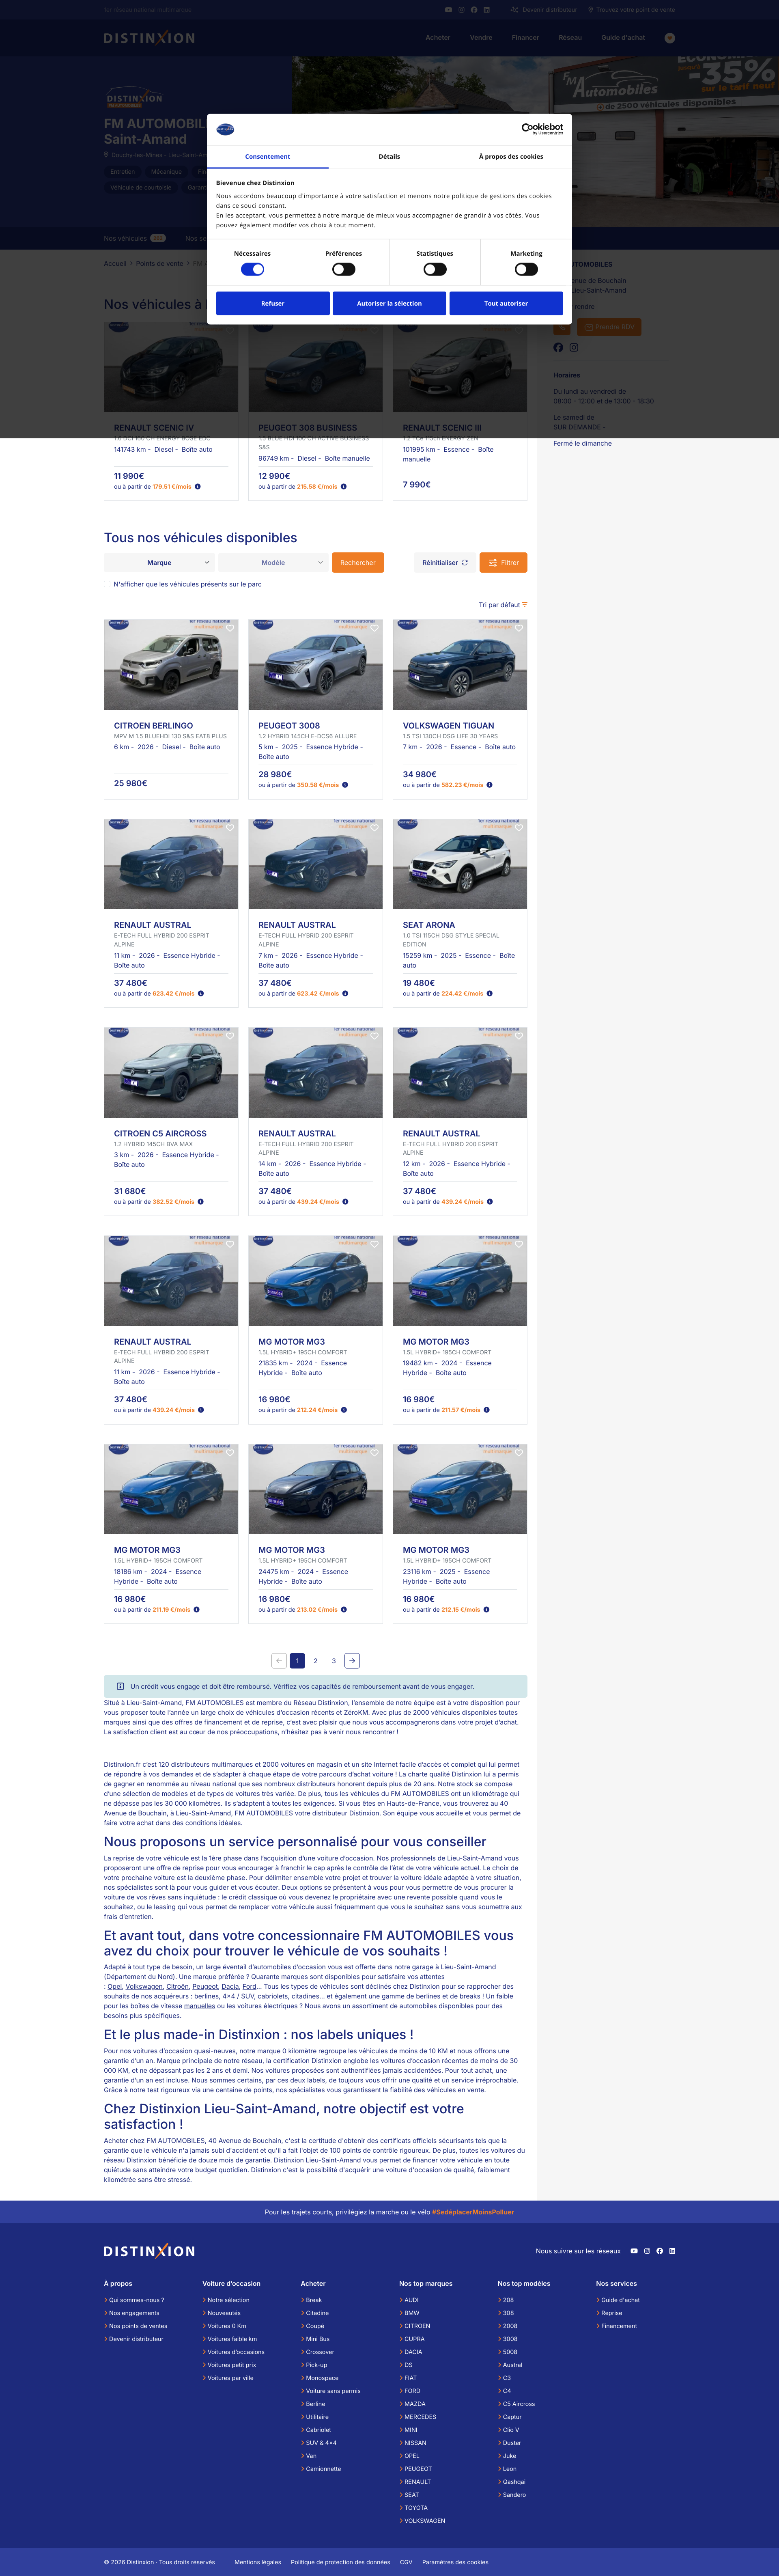
Task: Favorite the Citroen Berlingo with heart icon
Action: (230, 628)
